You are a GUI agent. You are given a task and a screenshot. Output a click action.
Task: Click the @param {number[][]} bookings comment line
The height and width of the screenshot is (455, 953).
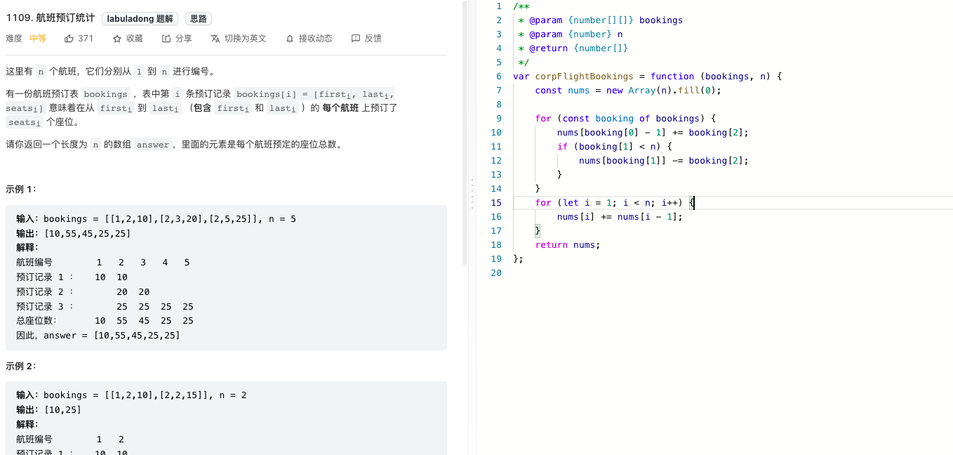pos(600,20)
